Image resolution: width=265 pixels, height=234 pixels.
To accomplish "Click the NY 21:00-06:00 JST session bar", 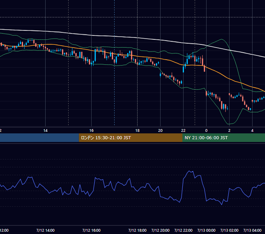I will click(224, 138).
